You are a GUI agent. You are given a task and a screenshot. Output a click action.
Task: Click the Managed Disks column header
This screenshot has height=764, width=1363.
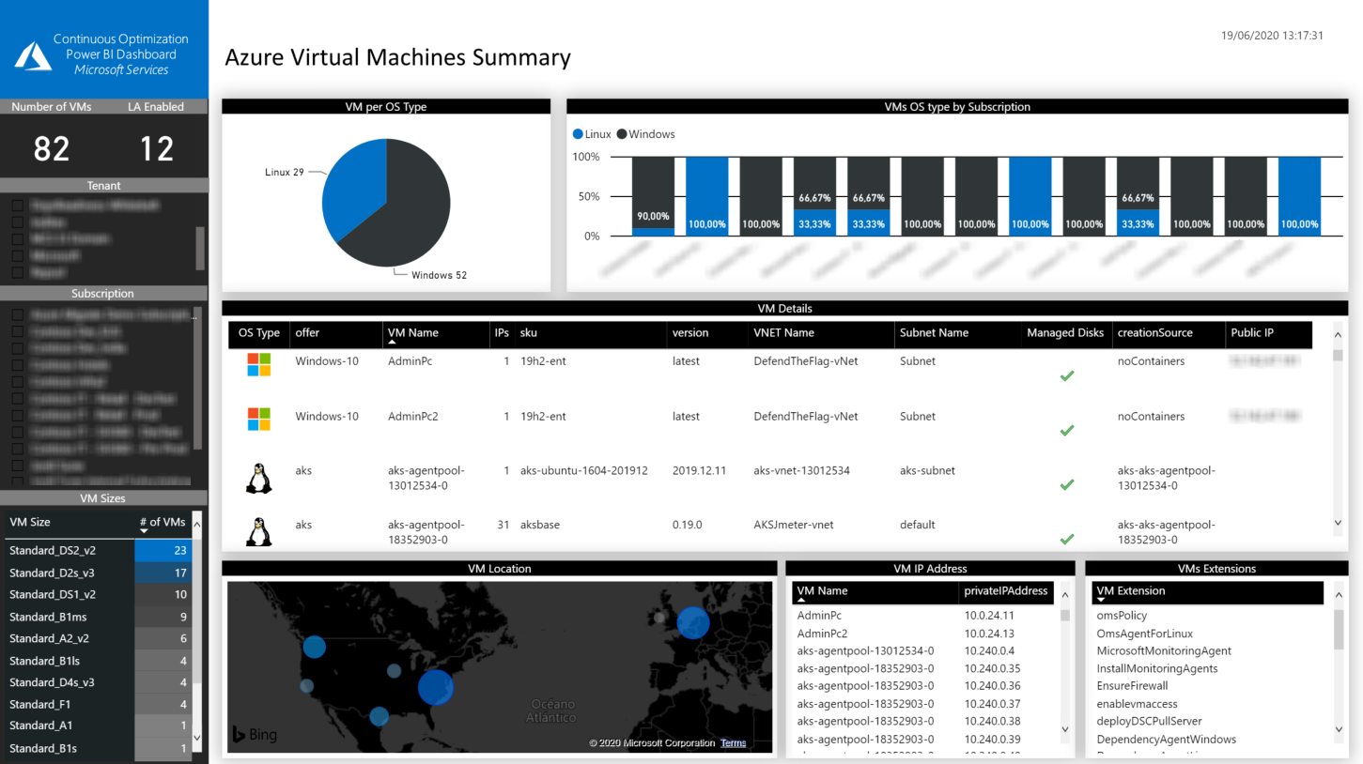[1065, 333]
